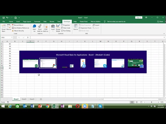The height and width of the screenshot is (124, 166).
Task: Click Import XML data
Action: 96,25
